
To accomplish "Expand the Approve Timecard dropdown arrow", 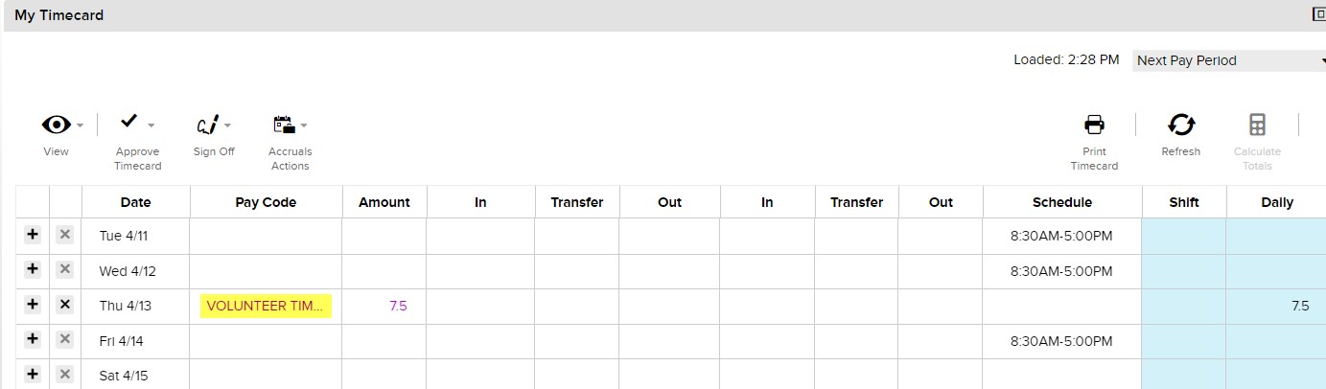I will (151, 126).
